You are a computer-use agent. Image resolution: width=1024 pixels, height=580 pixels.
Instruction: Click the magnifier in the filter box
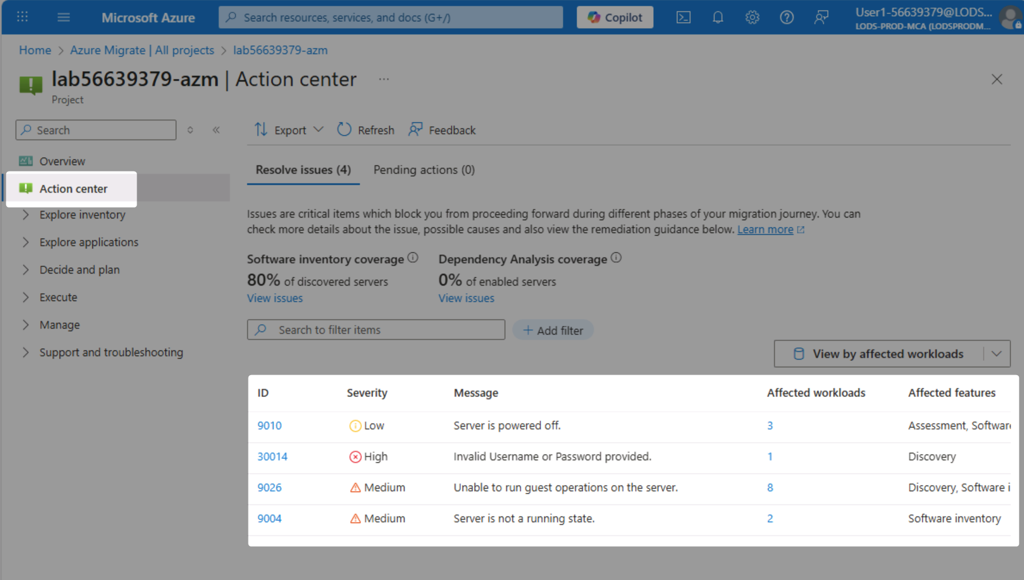tap(261, 330)
